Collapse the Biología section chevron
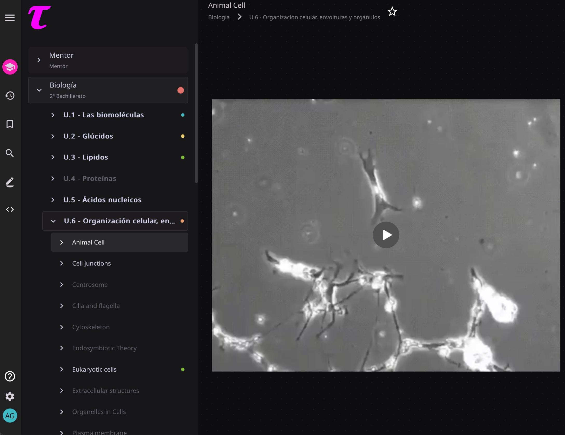565x435 pixels. pos(39,90)
